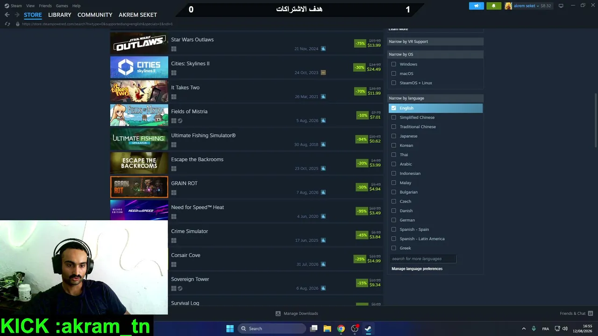
Task: Reload the store page
Action: (7, 24)
